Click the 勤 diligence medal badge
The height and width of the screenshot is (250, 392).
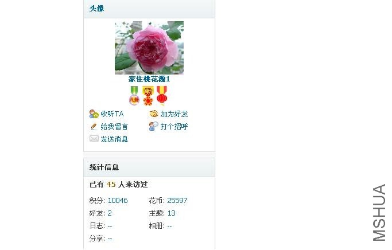(x=148, y=95)
